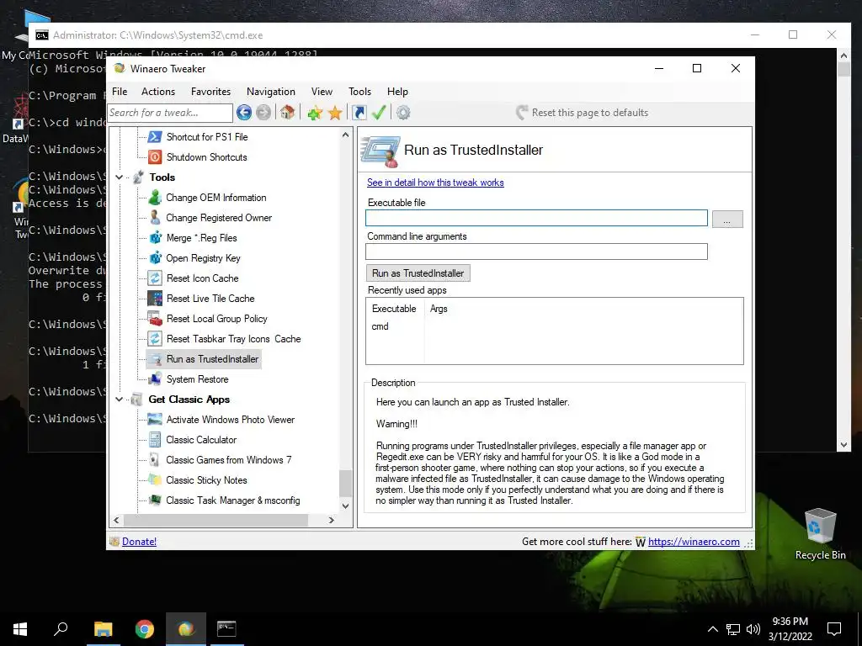The height and width of the screenshot is (646, 862).
Task: Open taskbar search magnifier
Action: 61,629
